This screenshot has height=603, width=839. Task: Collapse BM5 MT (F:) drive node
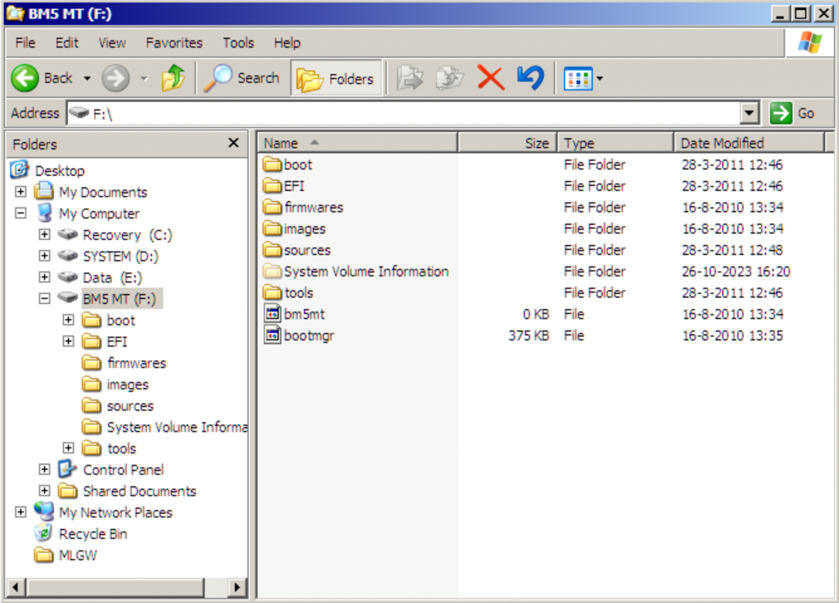click(x=45, y=298)
